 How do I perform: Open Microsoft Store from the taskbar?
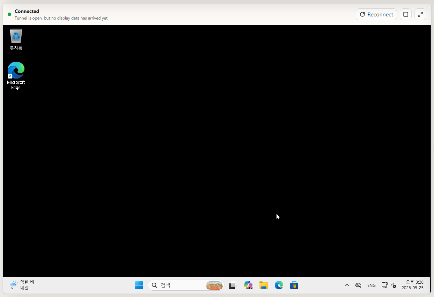coord(294,285)
